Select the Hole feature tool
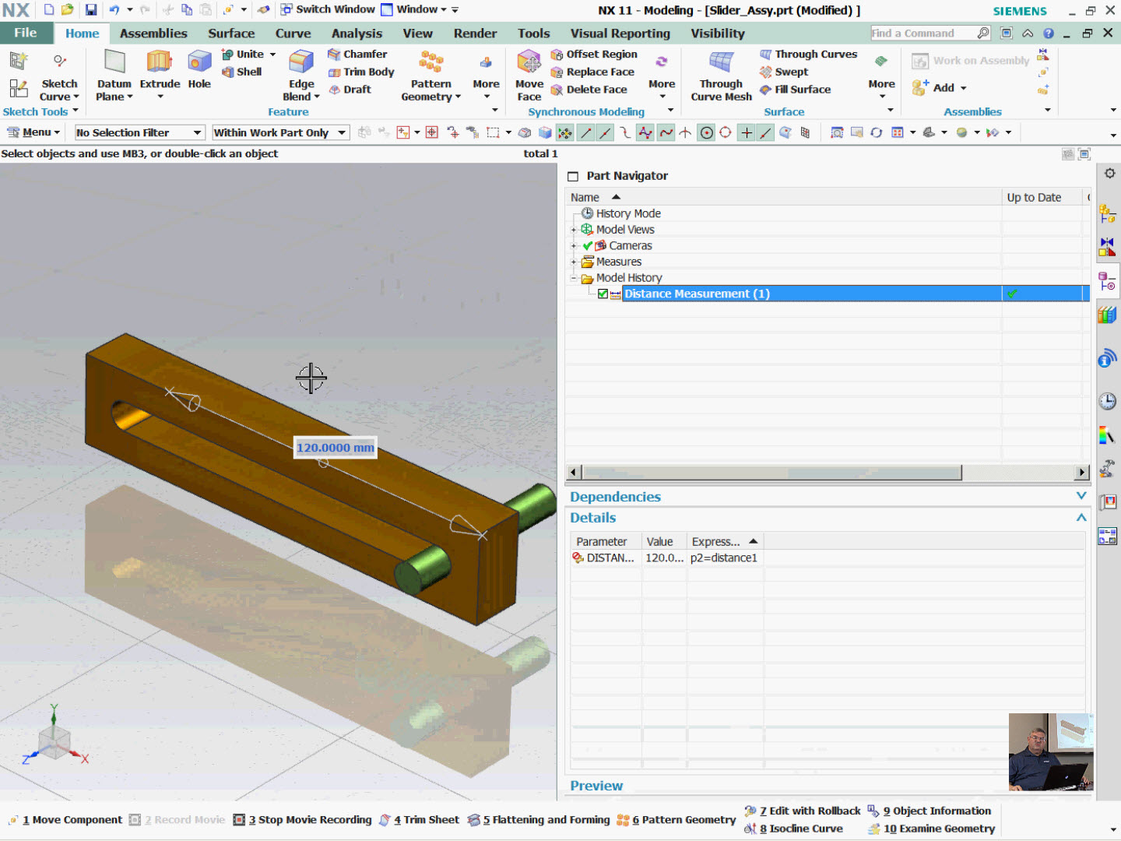This screenshot has height=841, width=1121. tap(199, 72)
